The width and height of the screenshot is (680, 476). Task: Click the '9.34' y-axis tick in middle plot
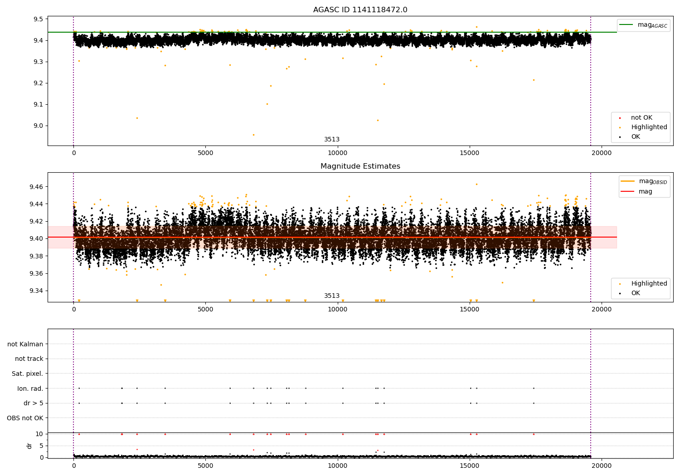[x=36, y=291]
